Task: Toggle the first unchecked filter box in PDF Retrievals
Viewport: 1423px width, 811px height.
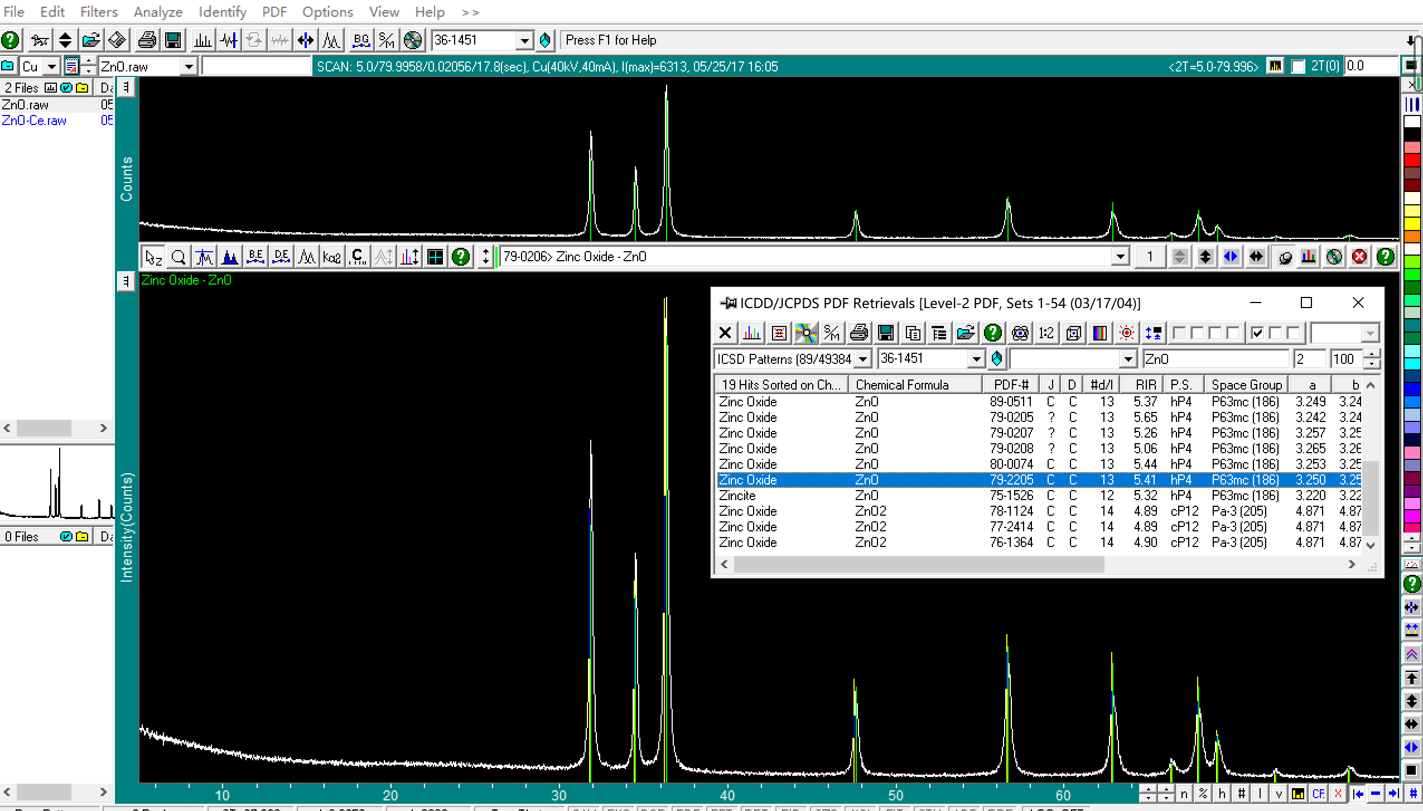Action: (x=1179, y=333)
